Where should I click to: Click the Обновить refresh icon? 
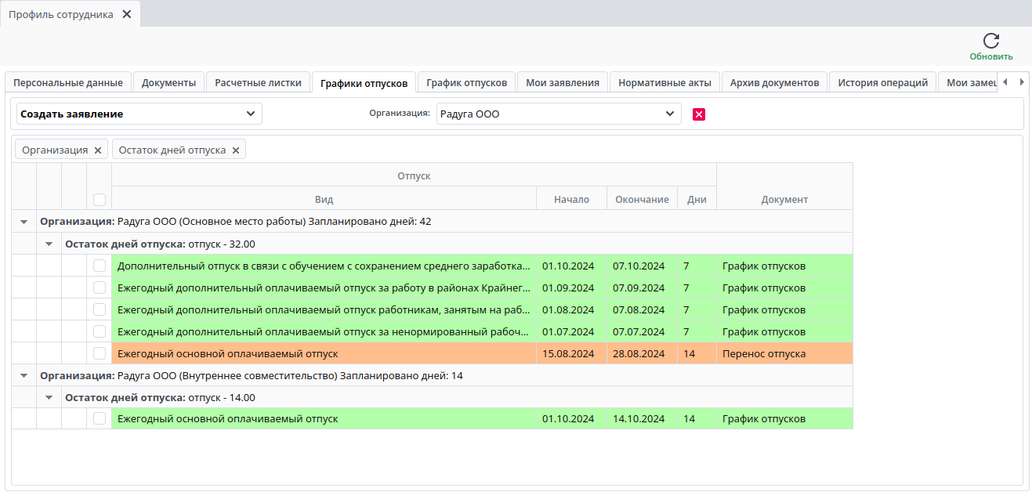[x=990, y=42]
